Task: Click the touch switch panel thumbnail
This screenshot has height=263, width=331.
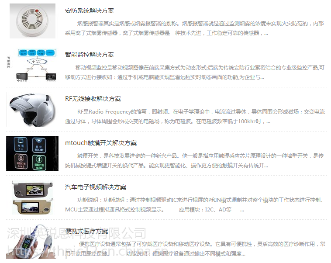Action: click(32, 153)
